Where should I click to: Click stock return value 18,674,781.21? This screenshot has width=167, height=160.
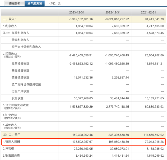pos(154,64)
